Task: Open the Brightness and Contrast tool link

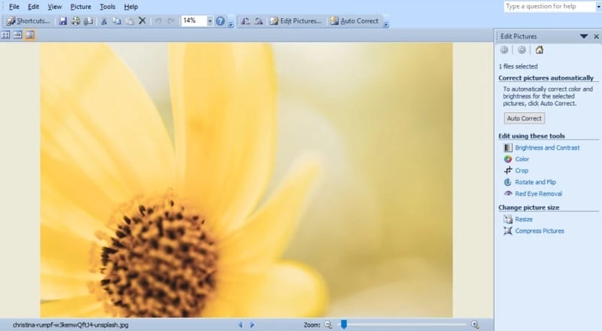Action: [547, 147]
